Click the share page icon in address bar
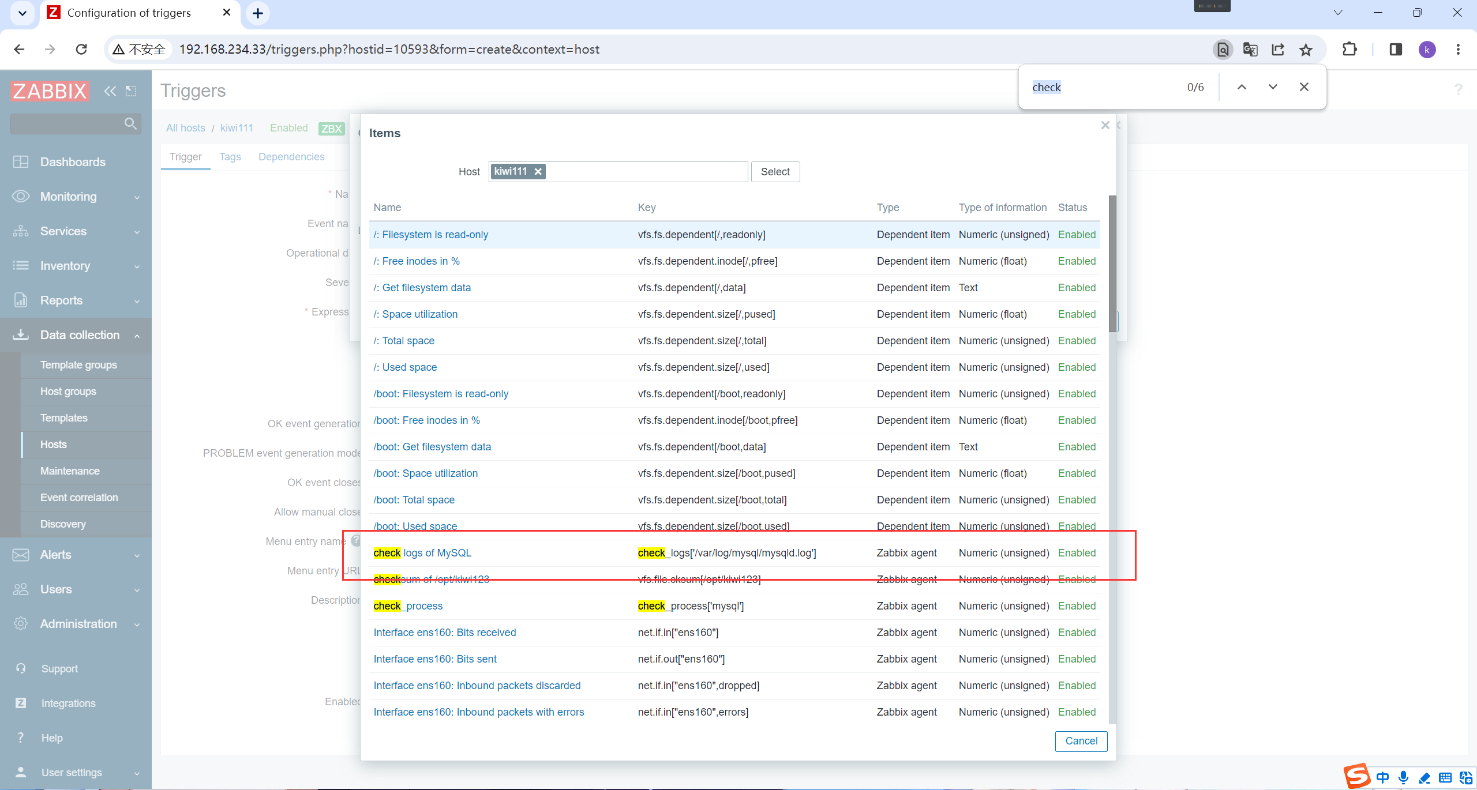 (x=1278, y=50)
